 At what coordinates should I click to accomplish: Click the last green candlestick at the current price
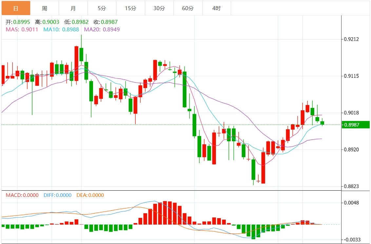[322, 123]
